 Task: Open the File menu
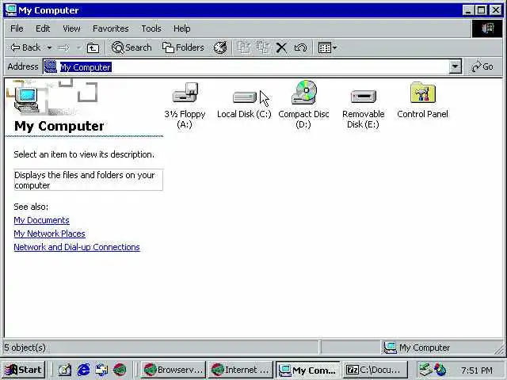click(17, 28)
